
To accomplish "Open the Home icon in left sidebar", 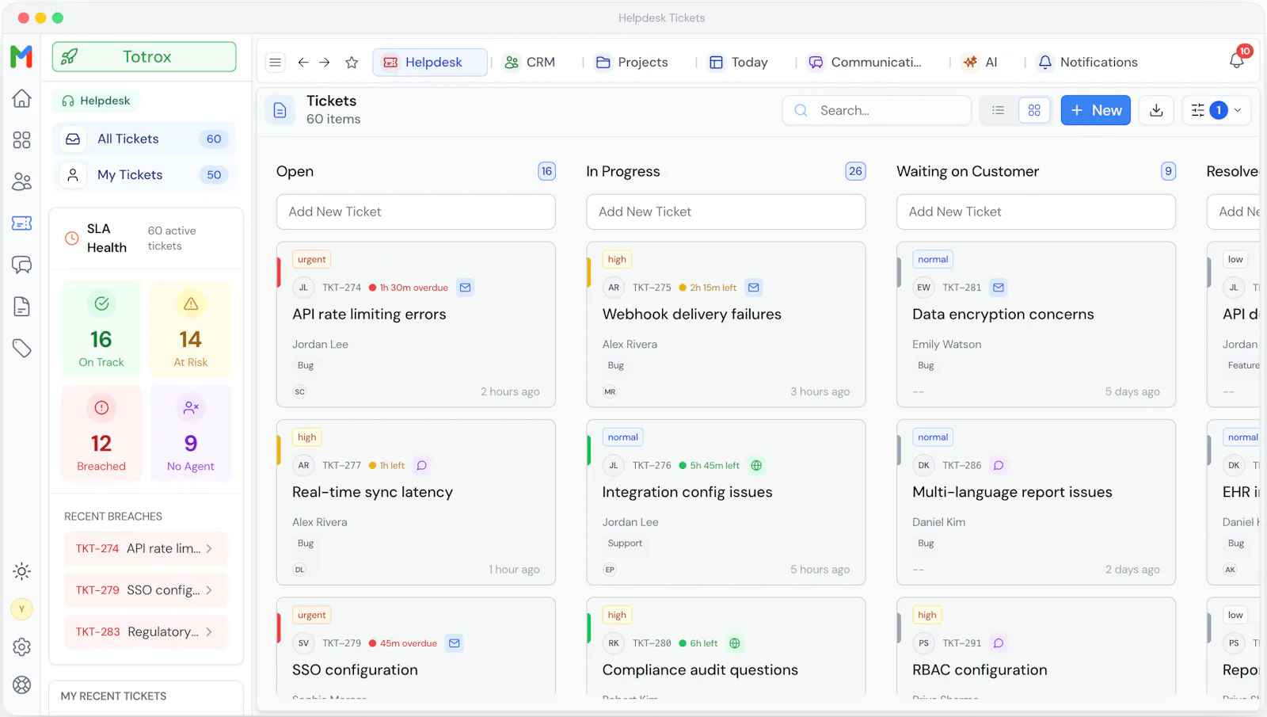I will 22,98.
